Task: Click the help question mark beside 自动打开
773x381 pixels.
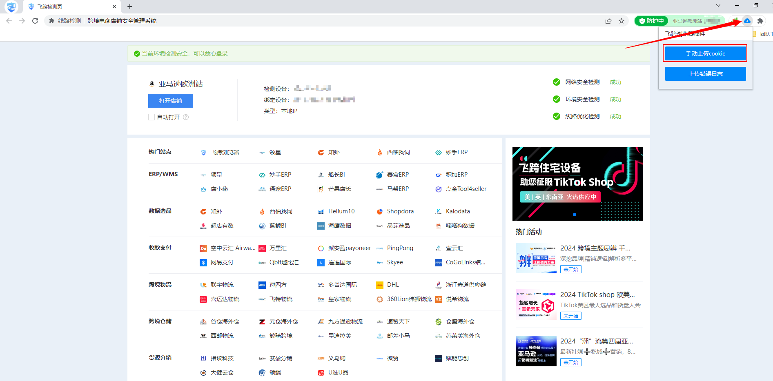Action: point(186,117)
